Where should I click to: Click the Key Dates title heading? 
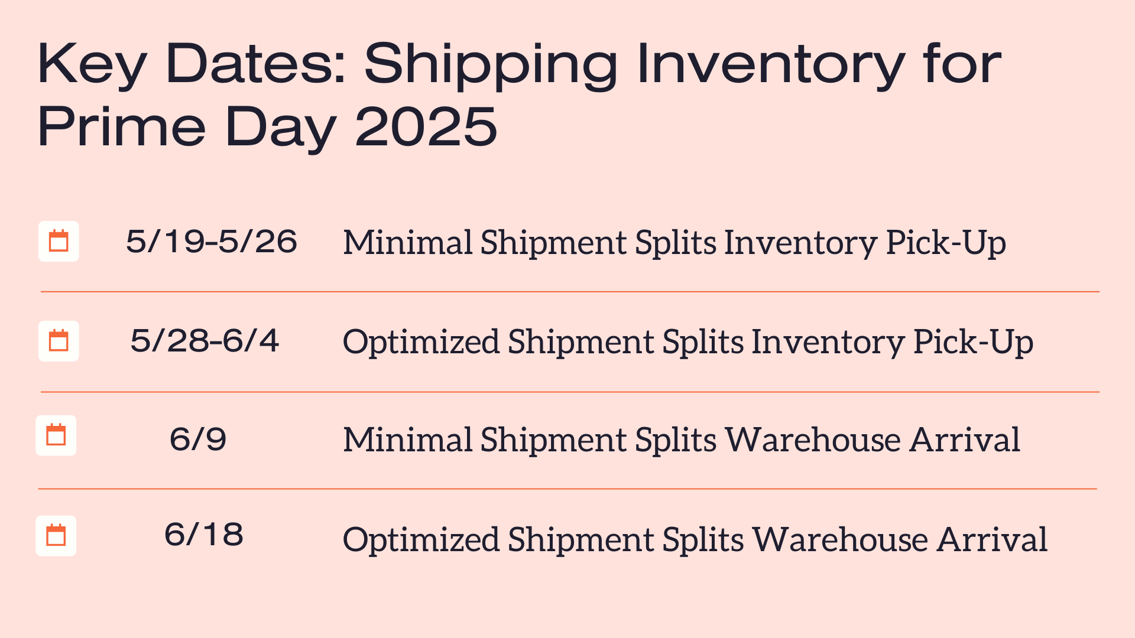point(520,95)
